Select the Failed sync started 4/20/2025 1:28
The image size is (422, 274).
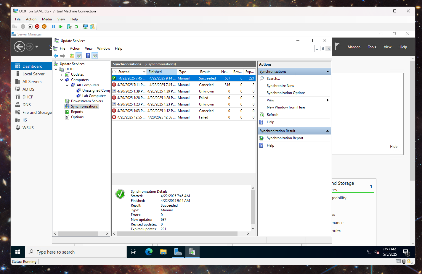pyautogui.click(x=184, y=98)
